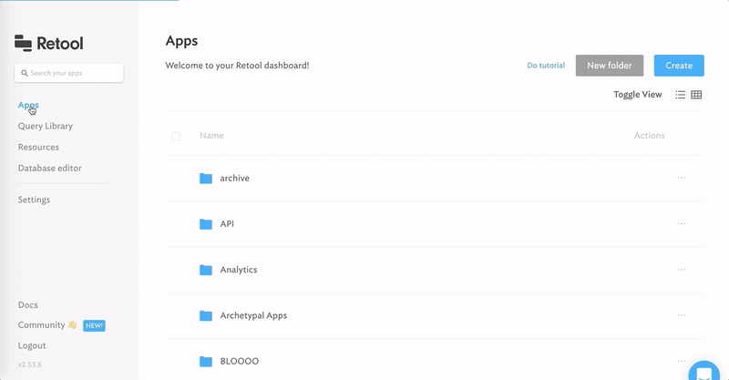
Task: Click the v2.53.6 version text
Action: click(x=30, y=365)
